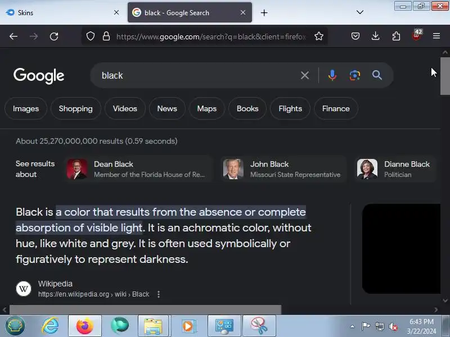Reload the current page

click(54, 37)
